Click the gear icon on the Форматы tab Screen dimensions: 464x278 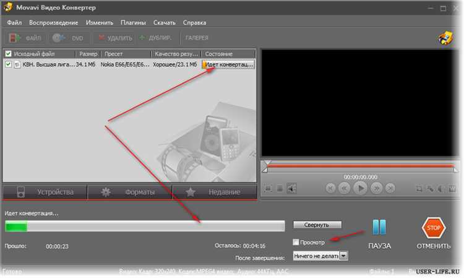click(106, 192)
